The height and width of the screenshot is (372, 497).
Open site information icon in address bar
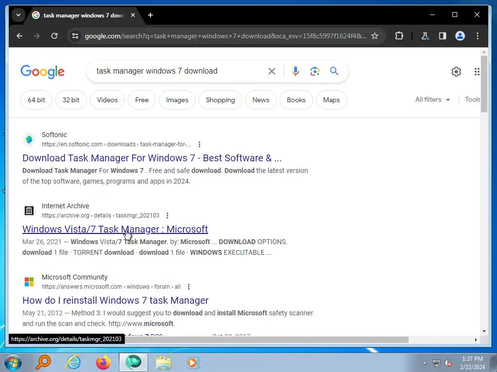[75, 36]
